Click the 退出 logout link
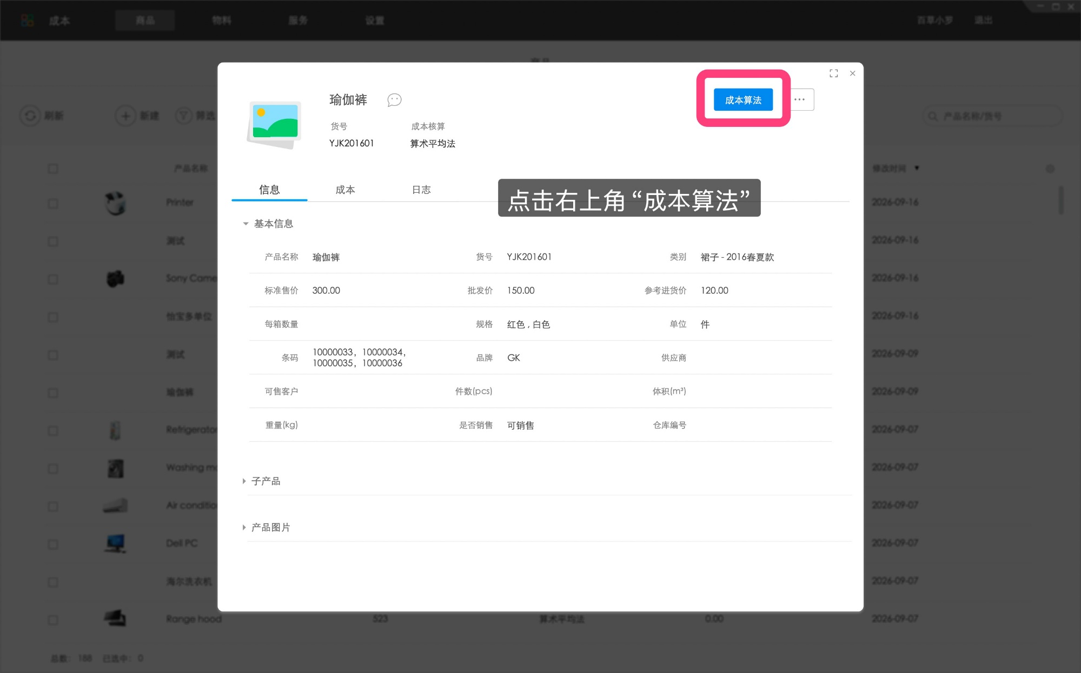This screenshot has height=673, width=1081. pyautogui.click(x=983, y=21)
